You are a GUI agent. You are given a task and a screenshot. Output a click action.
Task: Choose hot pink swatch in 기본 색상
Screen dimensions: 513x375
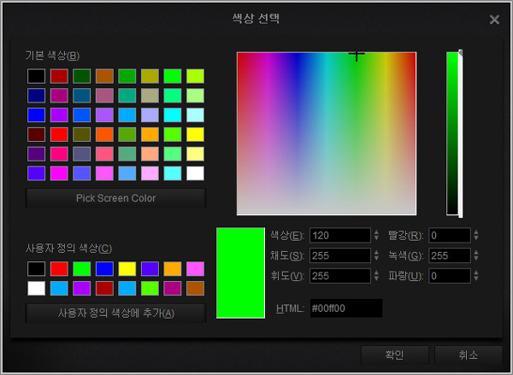point(59,154)
